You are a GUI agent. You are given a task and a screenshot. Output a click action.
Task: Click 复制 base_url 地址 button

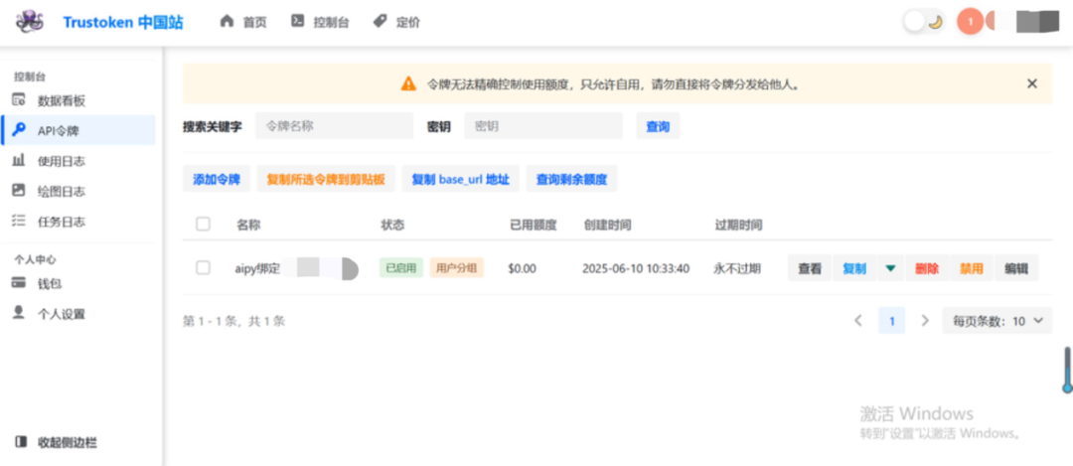coord(461,180)
